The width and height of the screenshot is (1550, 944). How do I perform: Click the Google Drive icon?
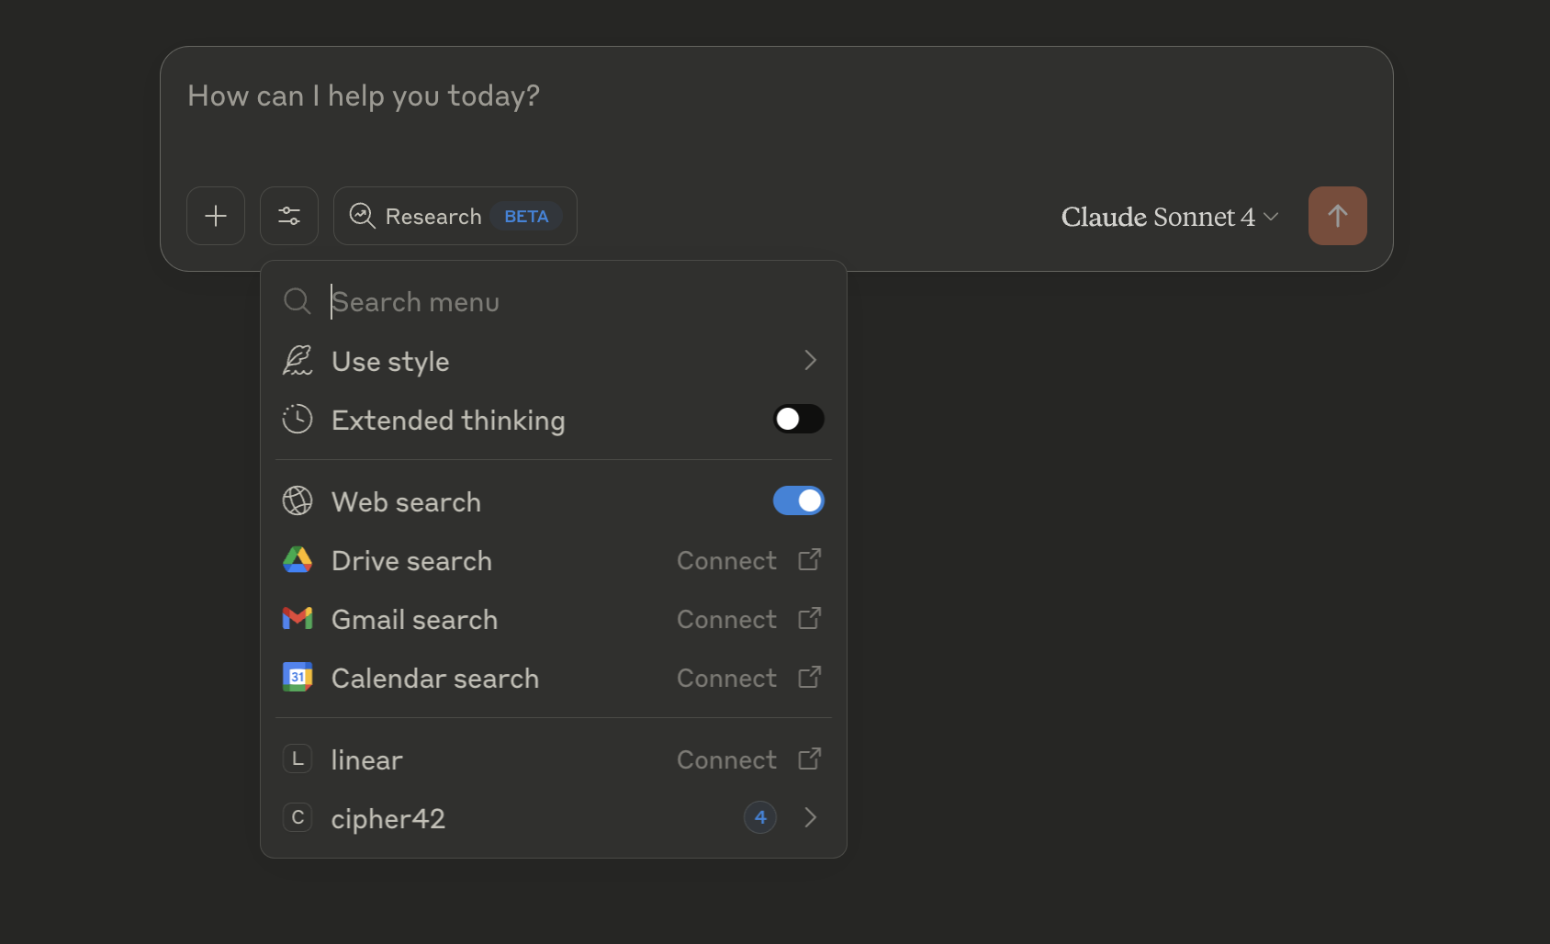[298, 560]
